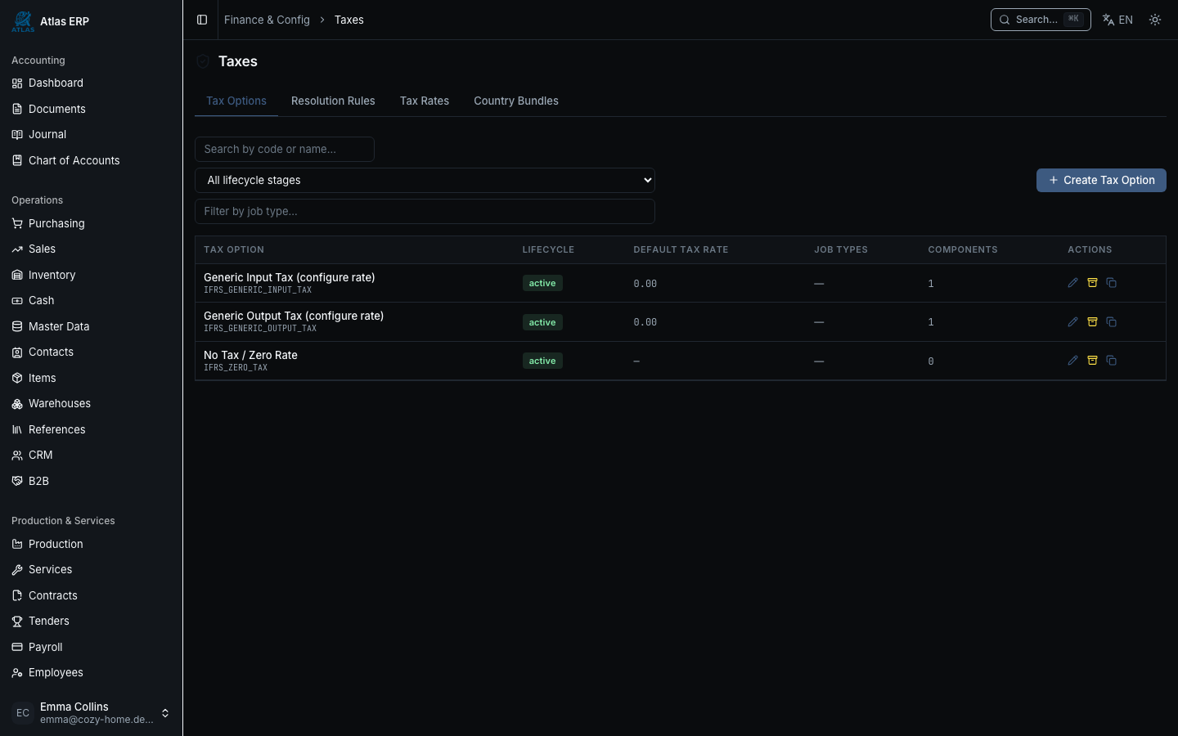
Task: Collapse the sidebar with the panel icon
Action: [202, 20]
